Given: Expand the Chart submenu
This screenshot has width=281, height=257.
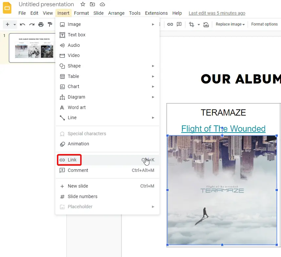Looking at the screenshot, I should click(107, 86).
